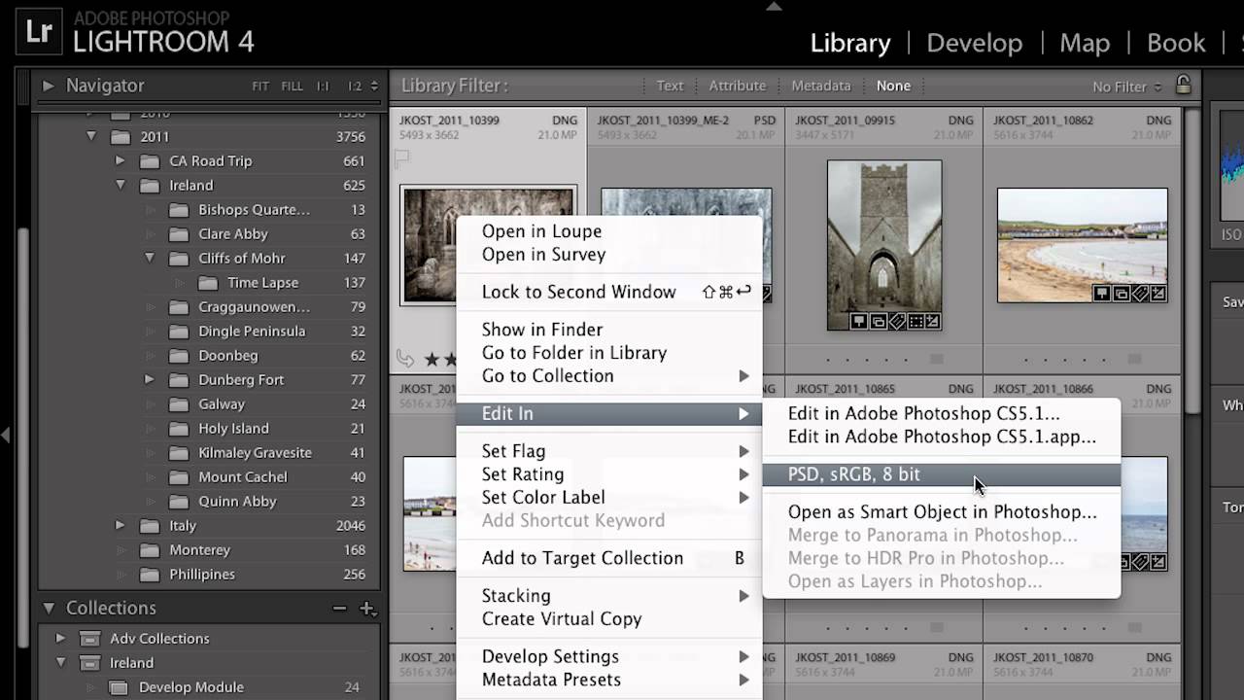This screenshot has width=1244, height=700.
Task: Set Navigator zoom to FILL
Action: pos(292,87)
